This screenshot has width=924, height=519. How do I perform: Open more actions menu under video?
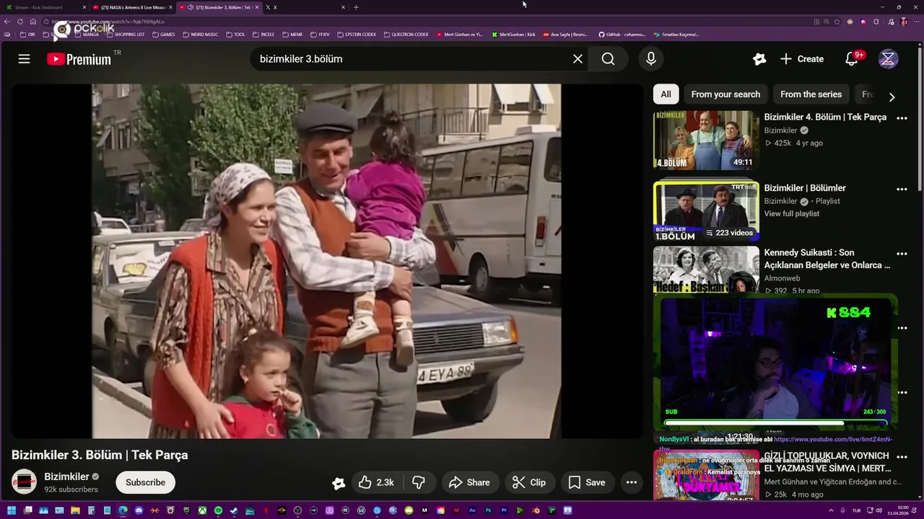[x=632, y=482]
